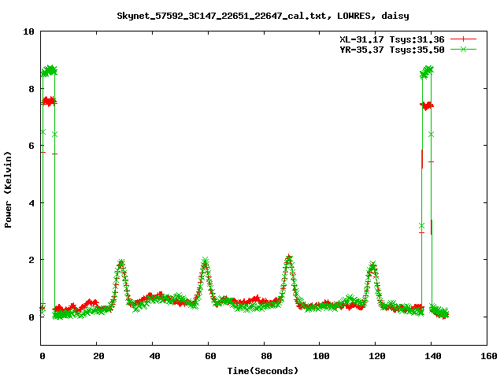Click the 60 tick label on the time axis
Viewport: 504px width, 378px height.
click(209, 357)
